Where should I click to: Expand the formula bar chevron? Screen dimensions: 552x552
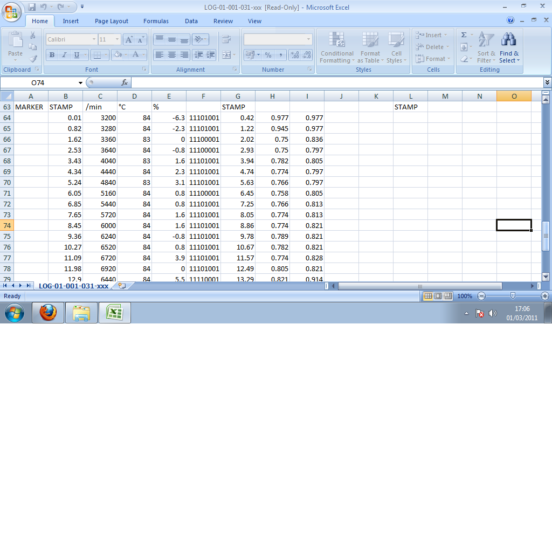pyautogui.click(x=547, y=82)
